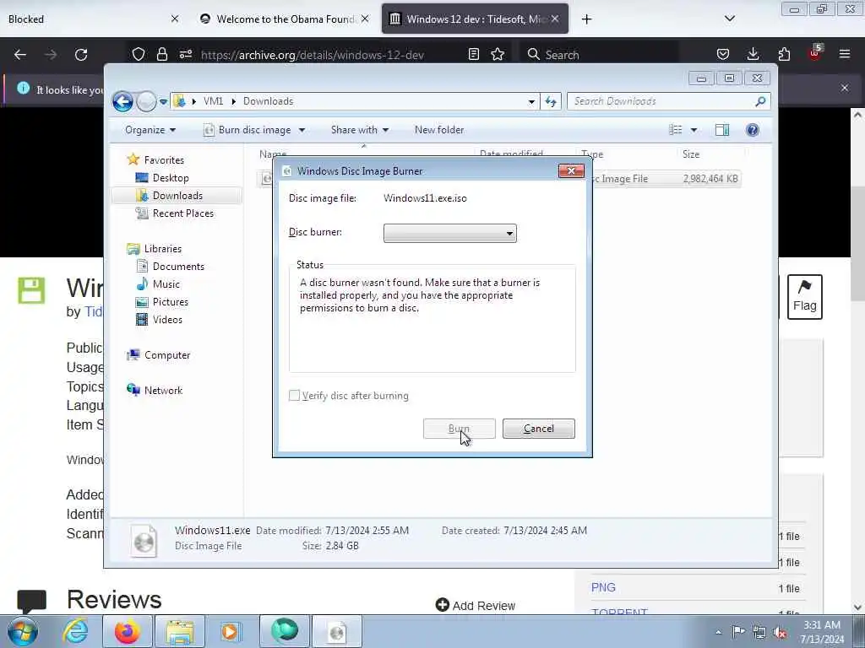The height and width of the screenshot is (648, 865).
Task: Click VM1 in the Explorer breadcrumb
Action: [x=214, y=101]
